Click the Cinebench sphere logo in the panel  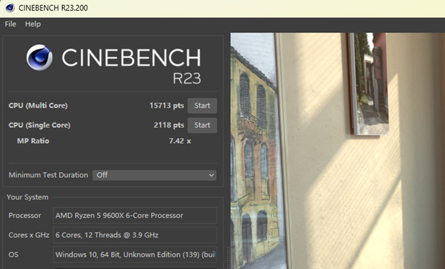click(x=39, y=58)
